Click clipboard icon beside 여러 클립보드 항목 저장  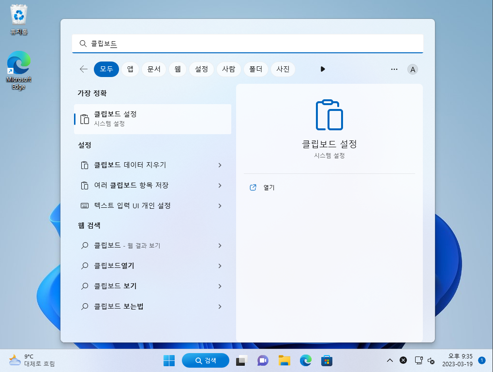[x=85, y=186]
